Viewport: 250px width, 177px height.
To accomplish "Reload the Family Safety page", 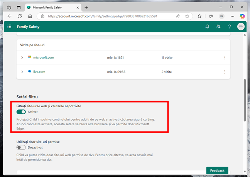I will [x=20, y=16].
